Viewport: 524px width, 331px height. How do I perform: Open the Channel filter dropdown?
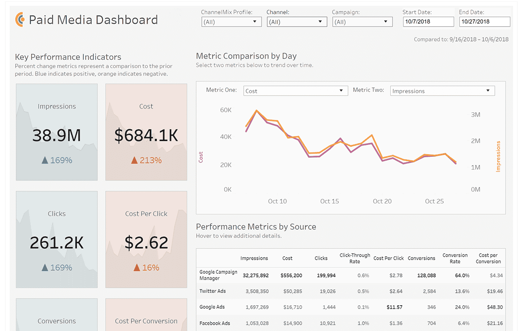pyautogui.click(x=297, y=22)
